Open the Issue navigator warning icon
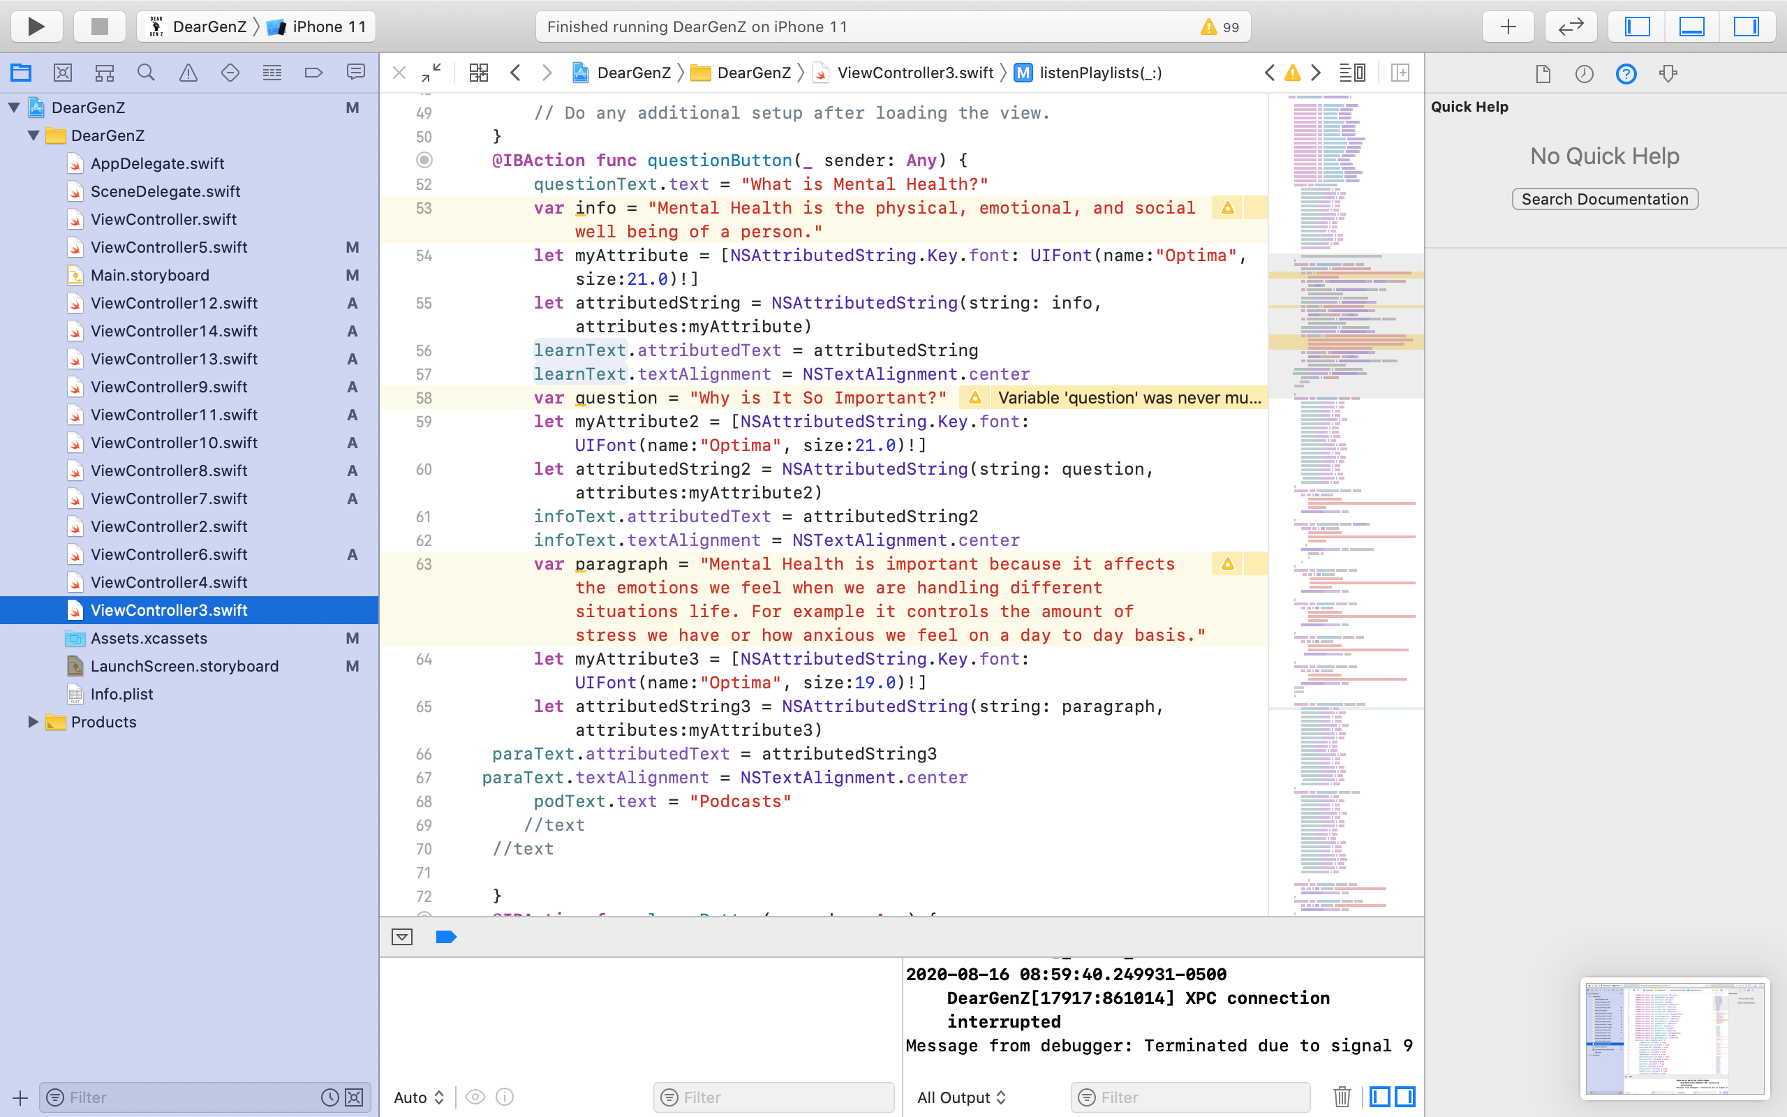This screenshot has height=1117, width=1787. click(188, 73)
